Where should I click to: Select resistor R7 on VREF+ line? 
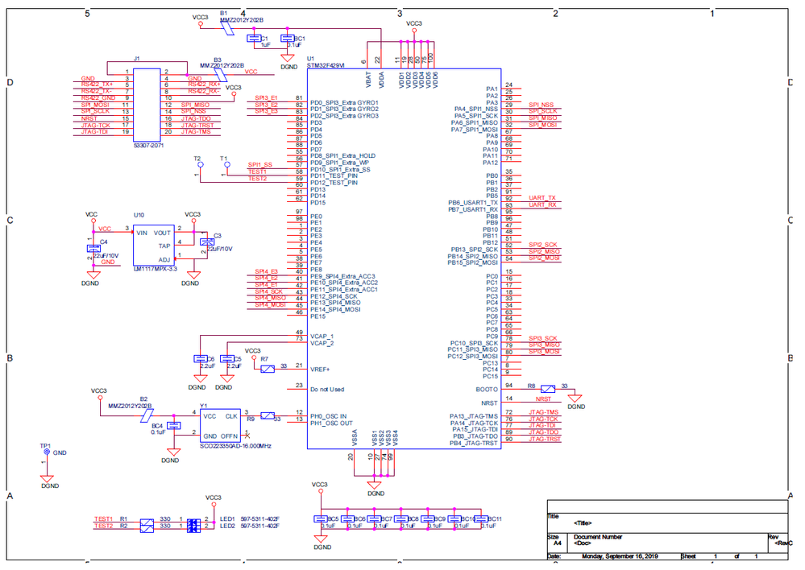coord(268,369)
